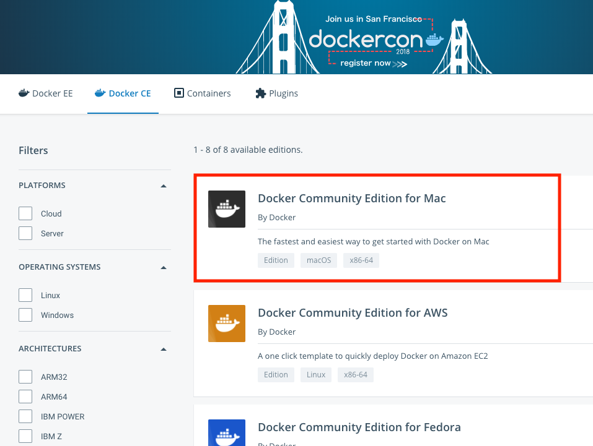
Task: Check the Linux operating system filter
Action: [25, 295]
